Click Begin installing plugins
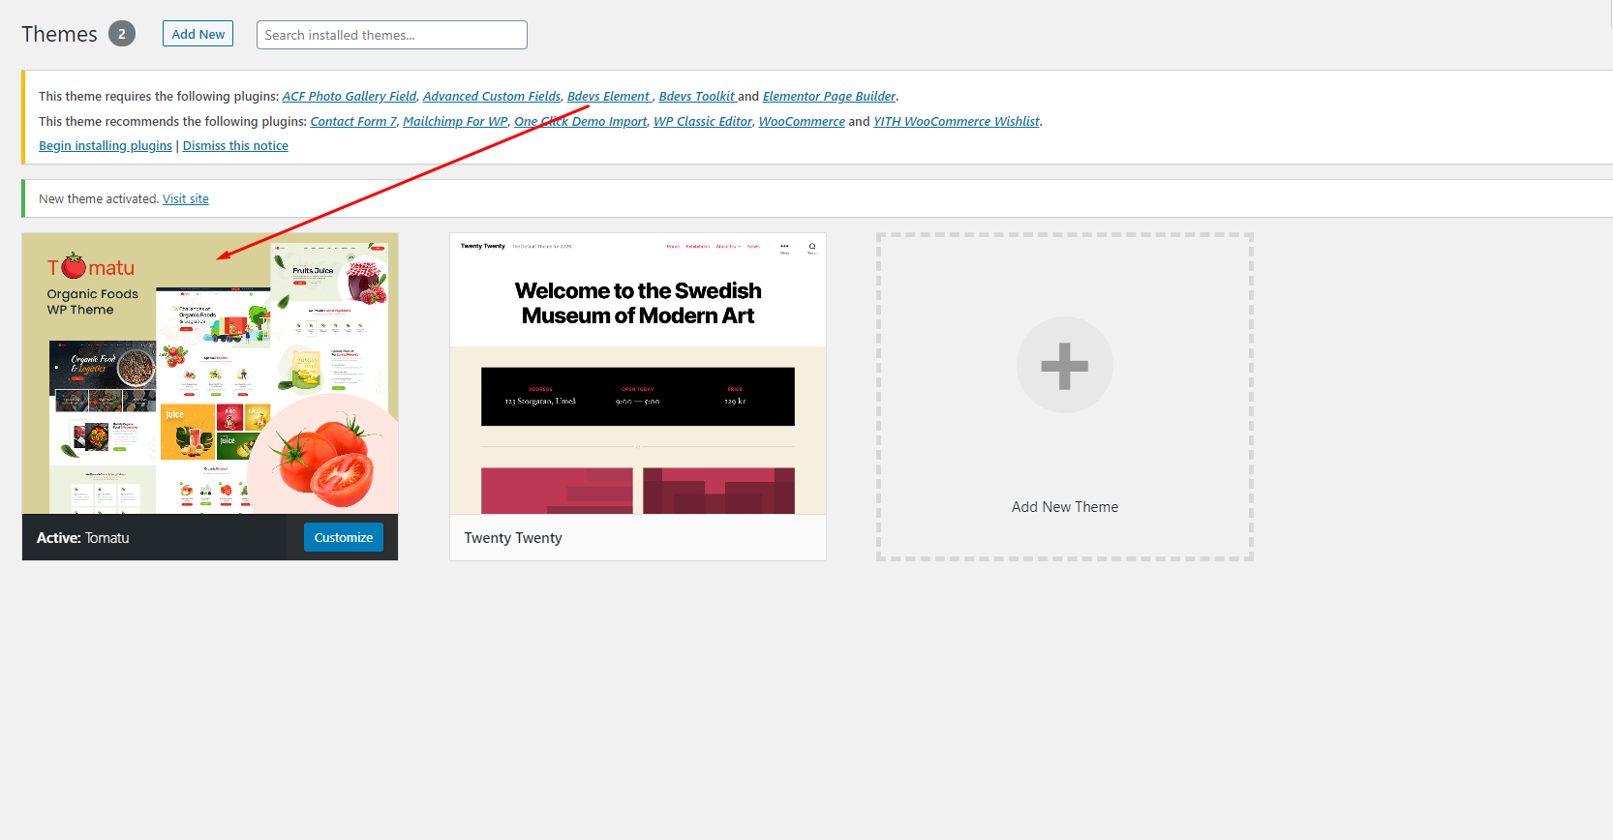The width and height of the screenshot is (1613, 840). pyautogui.click(x=106, y=145)
